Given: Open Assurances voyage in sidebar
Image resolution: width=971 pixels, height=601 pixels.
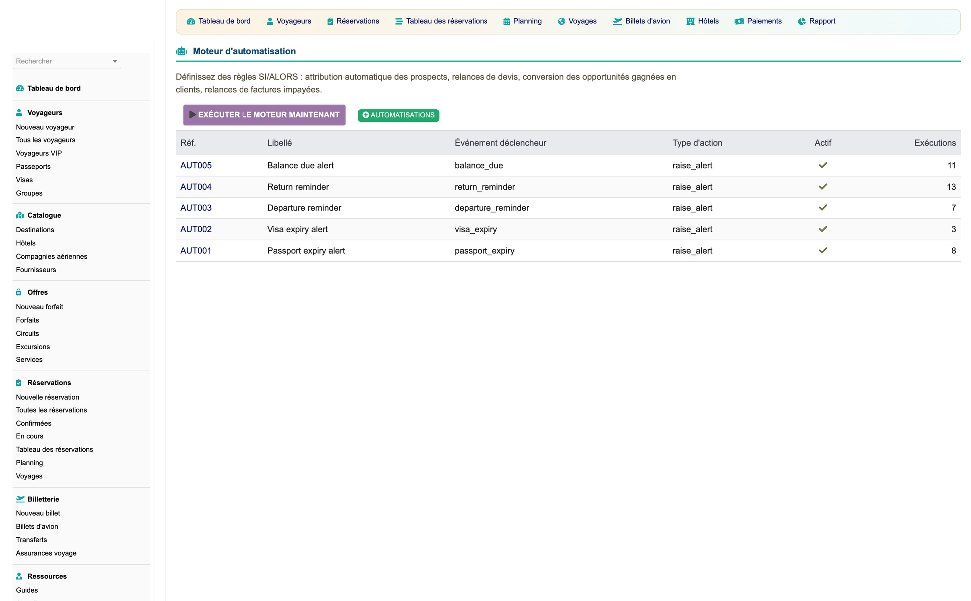Looking at the screenshot, I should click(46, 553).
